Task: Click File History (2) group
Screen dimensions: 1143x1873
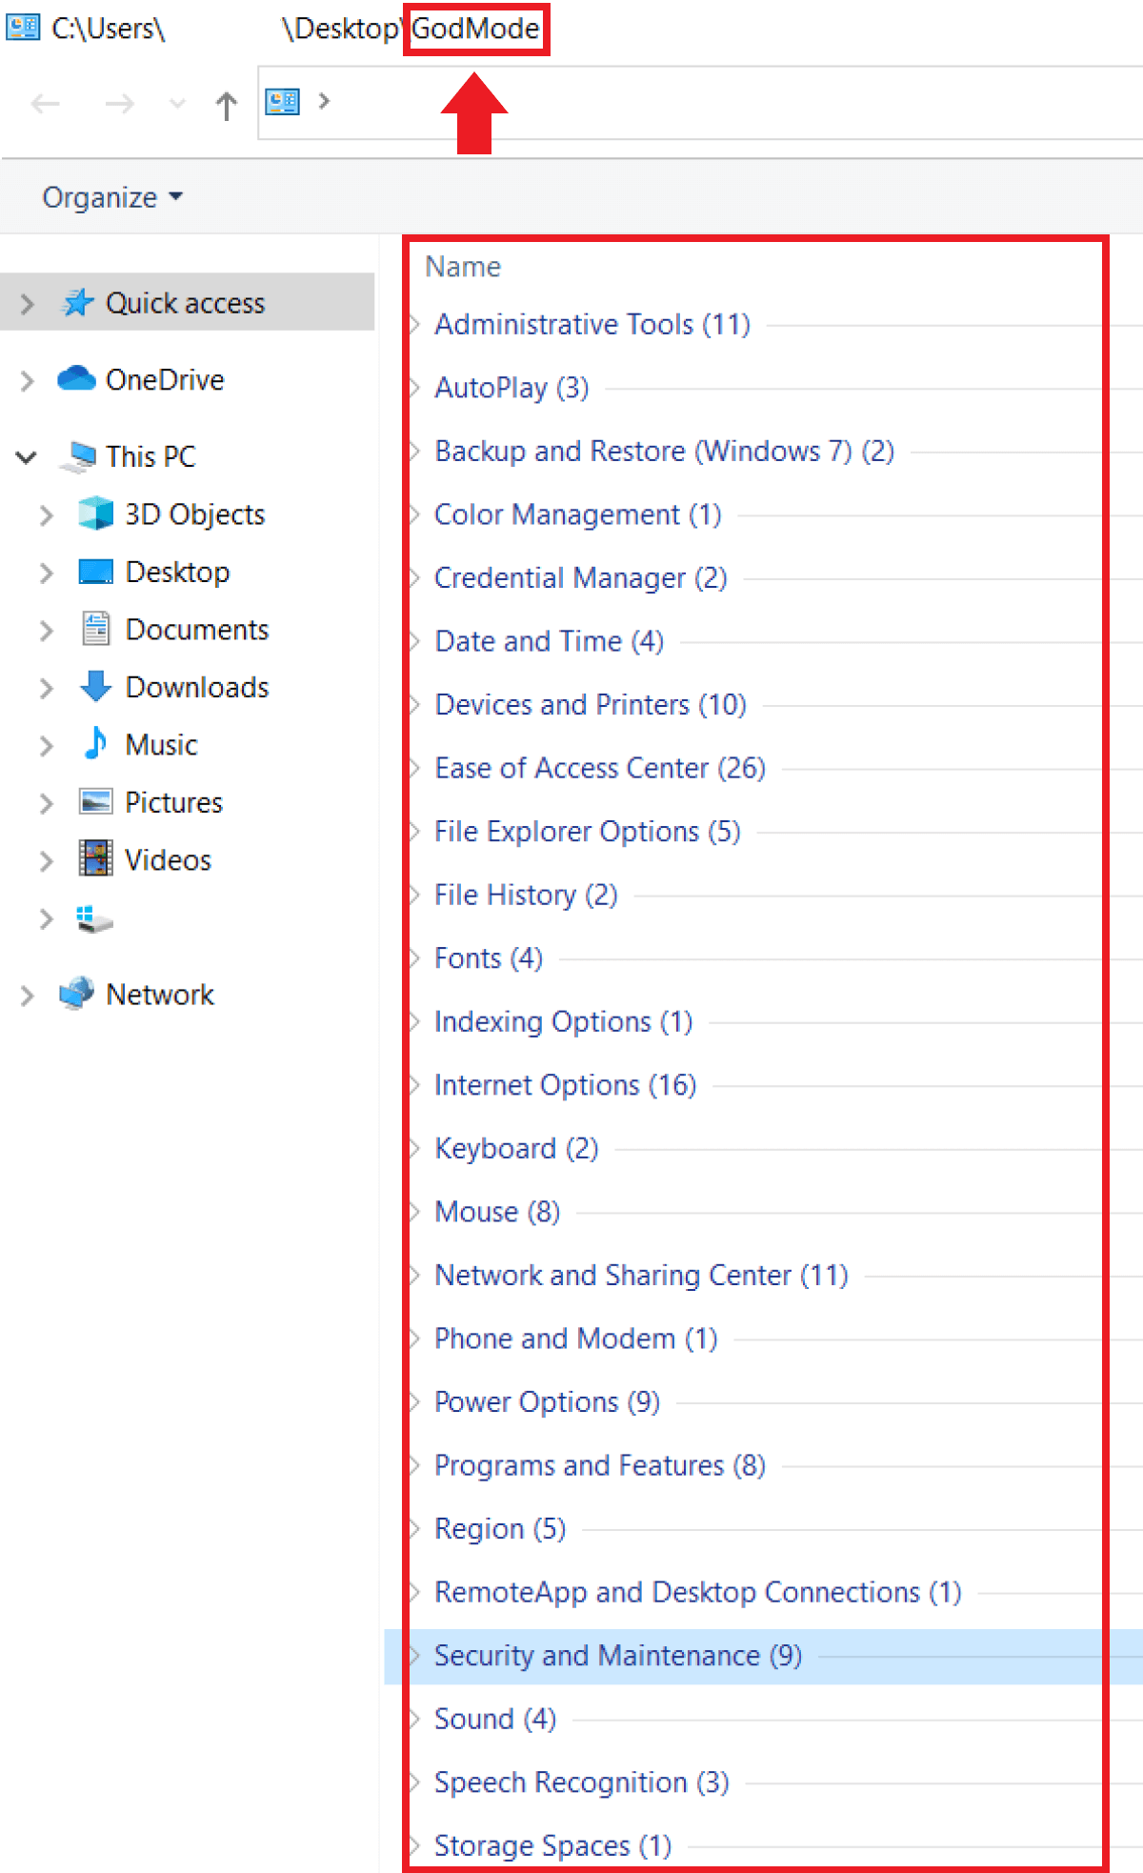Action: pyautogui.click(x=526, y=895)
